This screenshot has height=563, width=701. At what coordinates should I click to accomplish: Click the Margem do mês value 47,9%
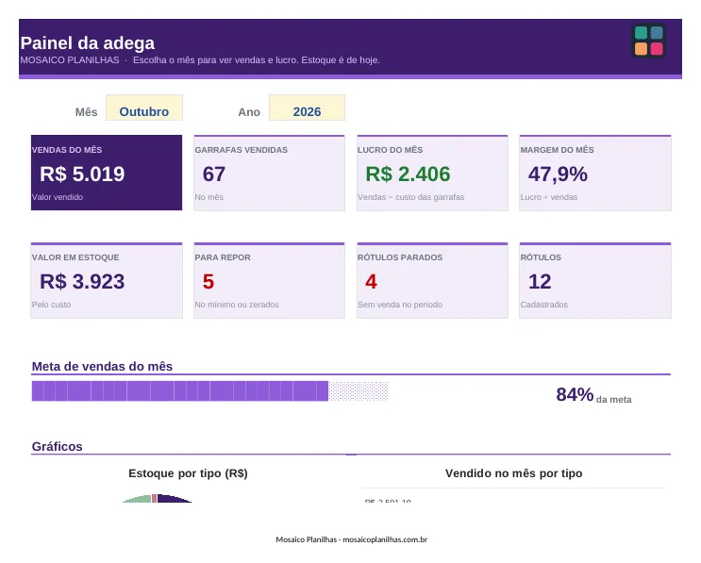tap(558, 174)
